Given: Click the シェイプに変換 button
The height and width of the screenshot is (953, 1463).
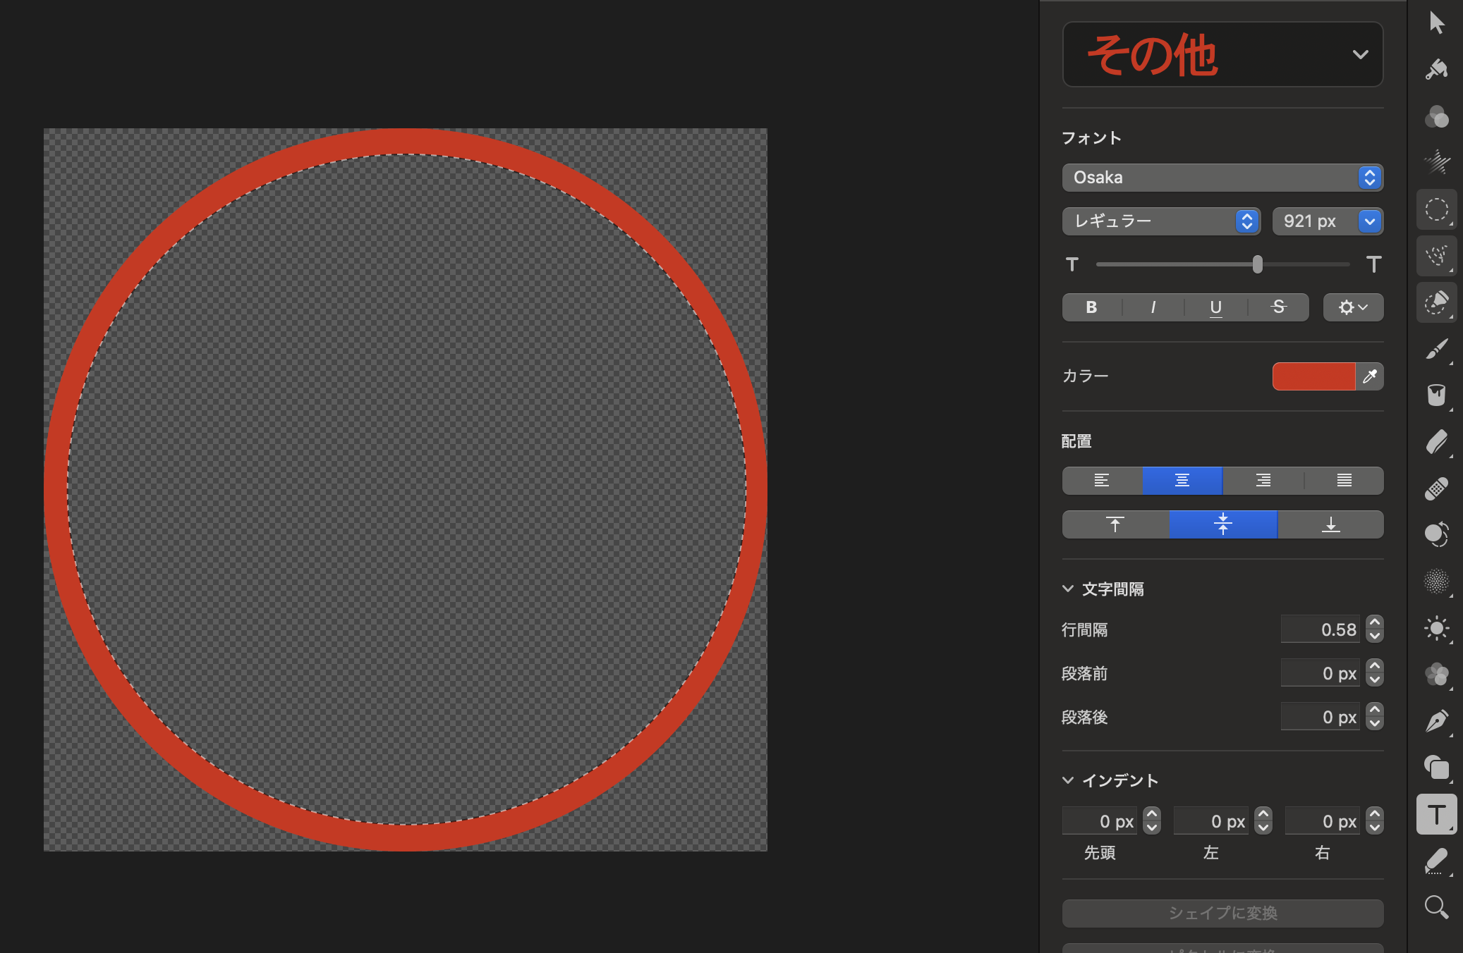Looking at the screenshot, I should [1222, 914].
